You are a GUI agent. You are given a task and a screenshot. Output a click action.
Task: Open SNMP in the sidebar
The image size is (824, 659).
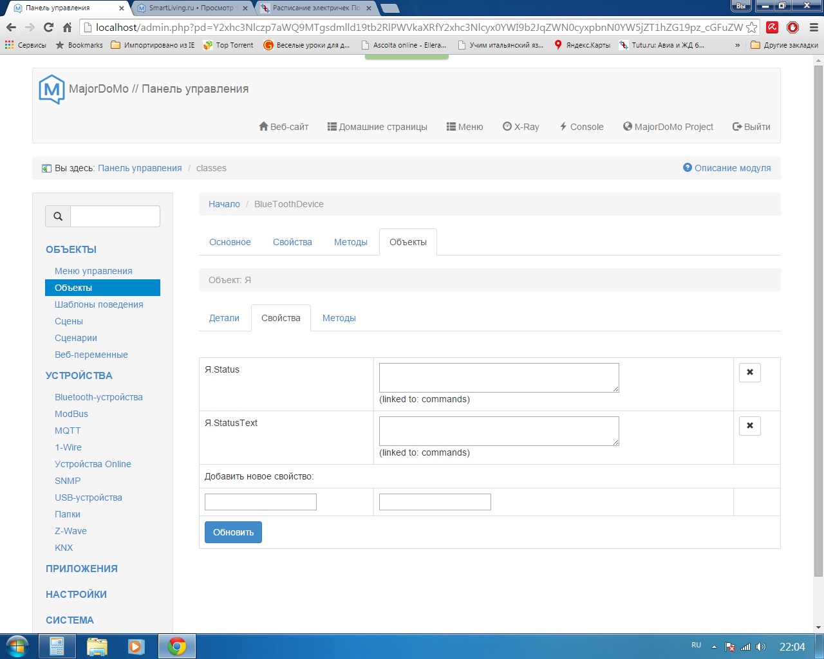68,481
